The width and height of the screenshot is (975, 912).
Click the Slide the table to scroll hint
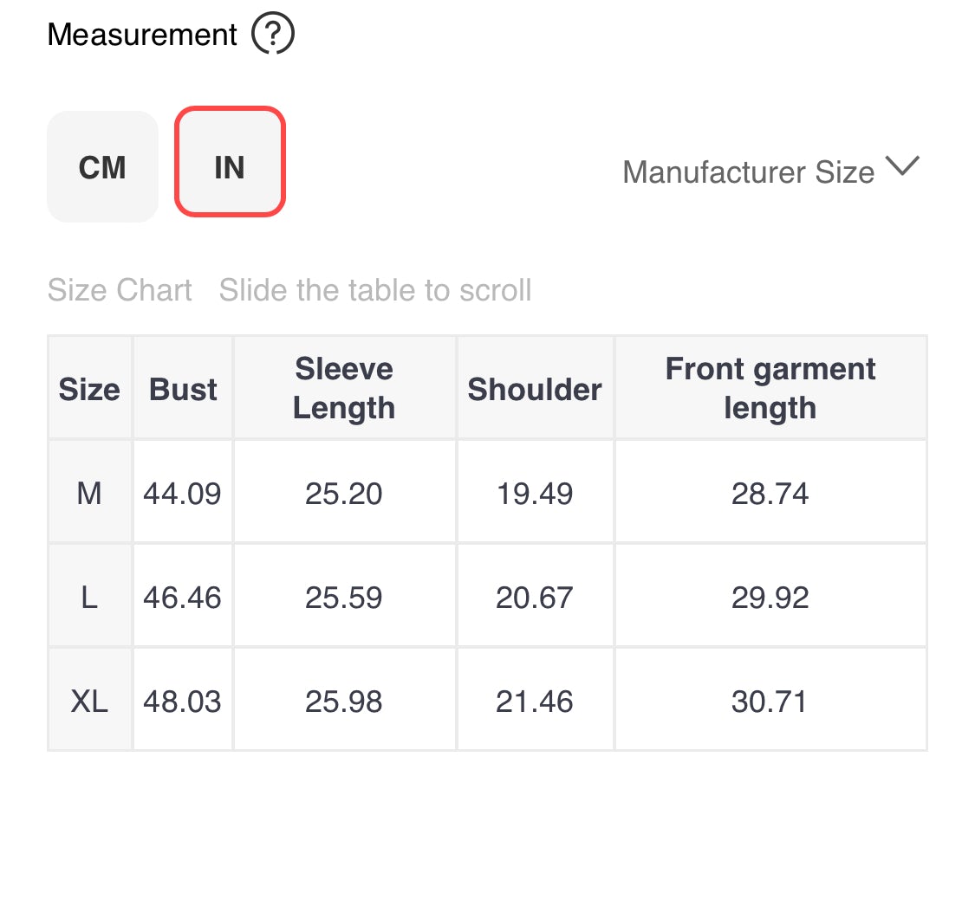pos(375,290)
